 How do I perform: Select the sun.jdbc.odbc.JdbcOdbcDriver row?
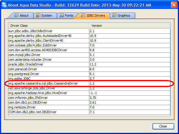pos(89,31)
